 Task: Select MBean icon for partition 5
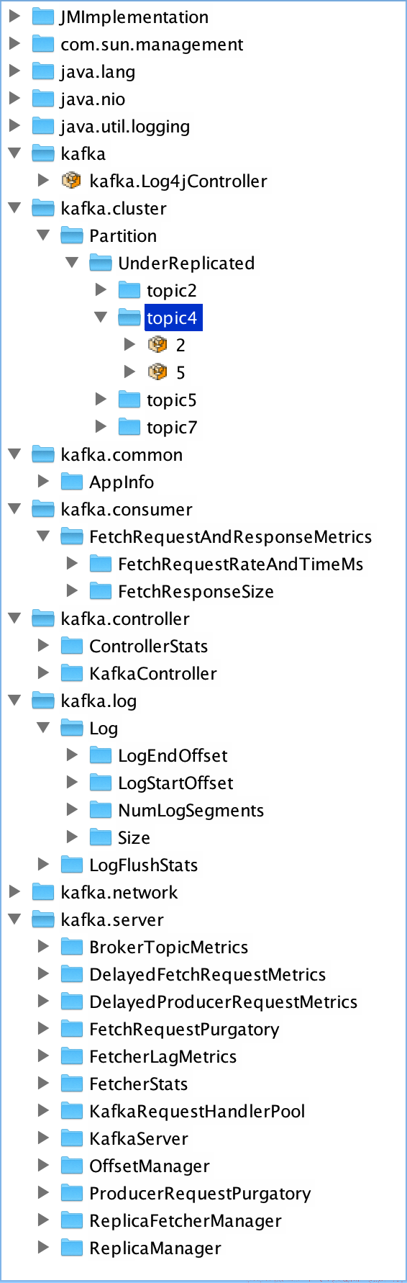point(158,372)
